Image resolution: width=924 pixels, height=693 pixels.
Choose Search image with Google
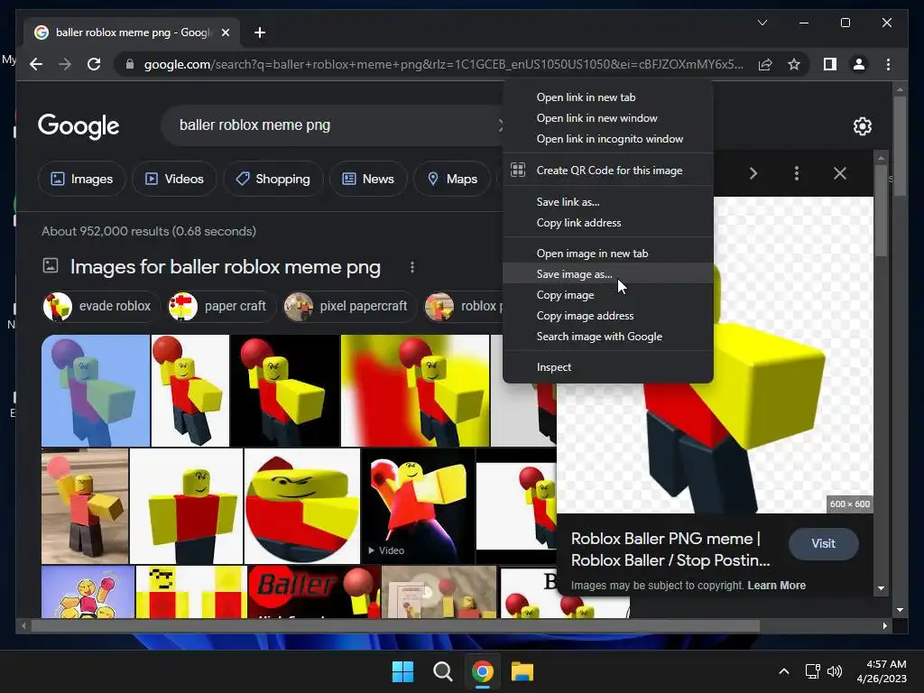click(608, 337)
